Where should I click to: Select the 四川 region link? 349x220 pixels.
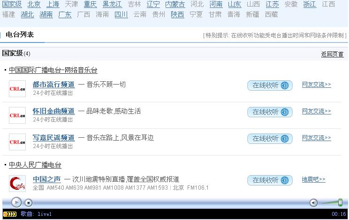[x=121, y=14]
